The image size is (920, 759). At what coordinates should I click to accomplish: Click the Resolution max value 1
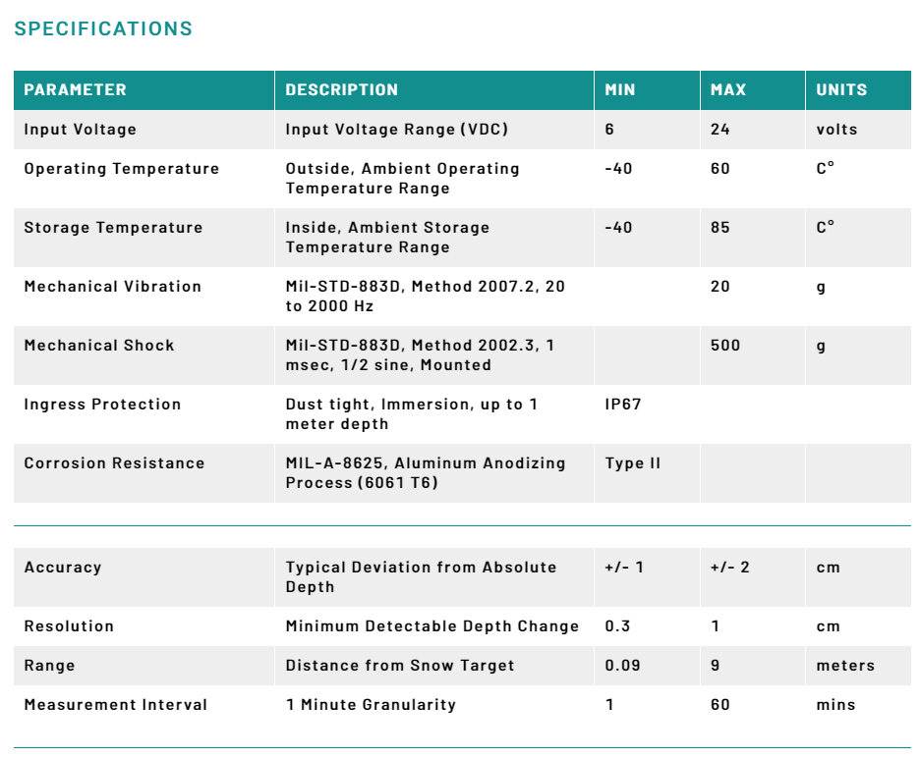715,626
